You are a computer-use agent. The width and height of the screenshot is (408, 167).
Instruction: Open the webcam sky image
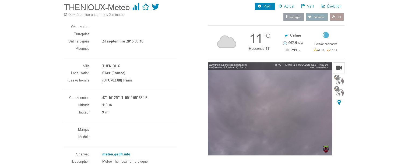point(270,109)
